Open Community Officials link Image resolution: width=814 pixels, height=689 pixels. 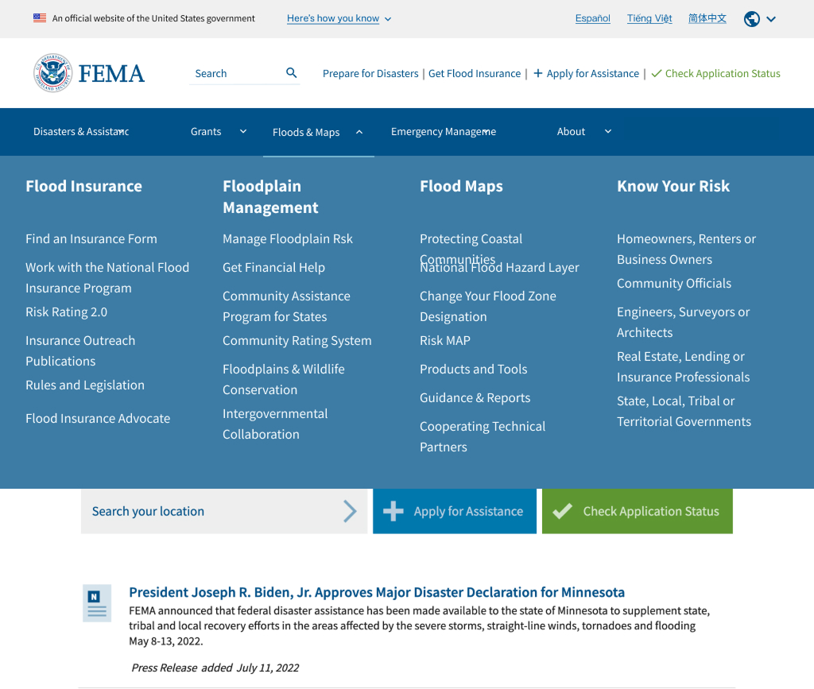pos(674,283)
